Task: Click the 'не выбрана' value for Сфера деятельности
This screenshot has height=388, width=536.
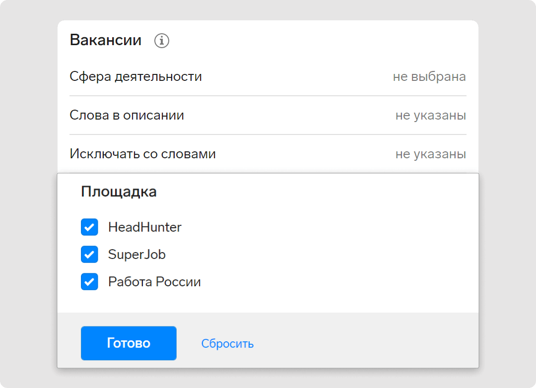Action: click(x=429, y=77)
